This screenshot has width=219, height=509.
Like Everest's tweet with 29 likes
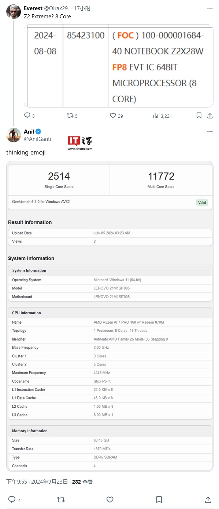pyautogui.click(x=116, y=116)
